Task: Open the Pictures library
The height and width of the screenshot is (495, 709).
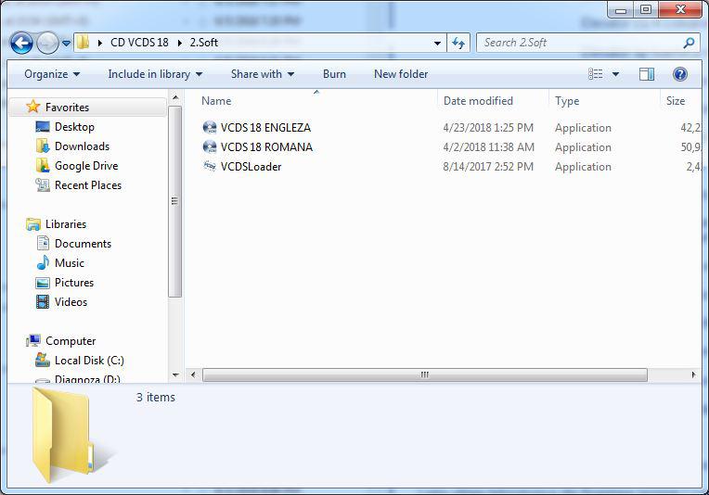Action: click(x=73, y=283)
